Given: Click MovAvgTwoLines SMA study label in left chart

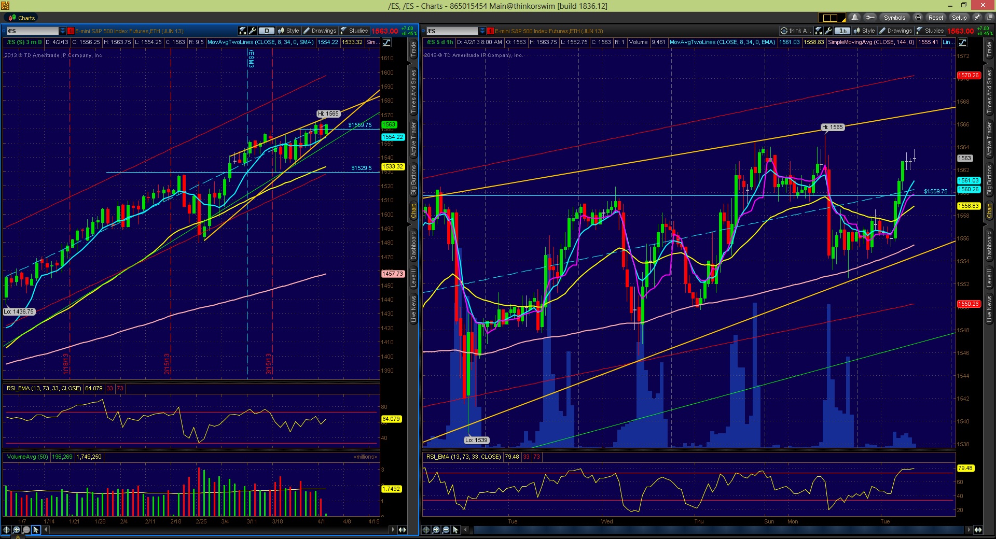Looking at the screenshot, I should coord(260,42).
